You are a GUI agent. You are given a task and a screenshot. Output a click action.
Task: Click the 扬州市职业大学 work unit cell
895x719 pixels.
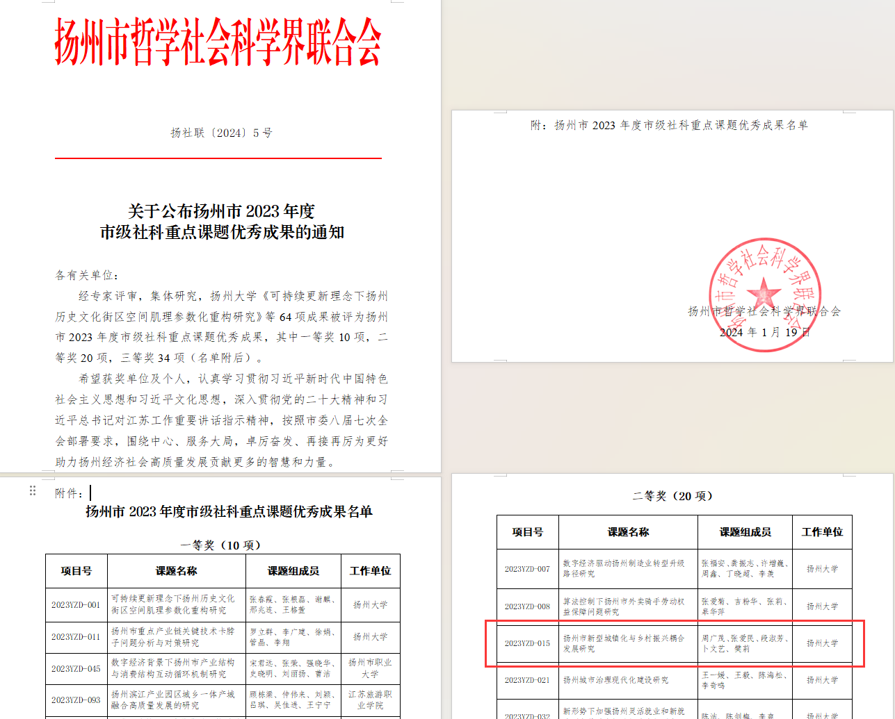click(x=370, y=668)
